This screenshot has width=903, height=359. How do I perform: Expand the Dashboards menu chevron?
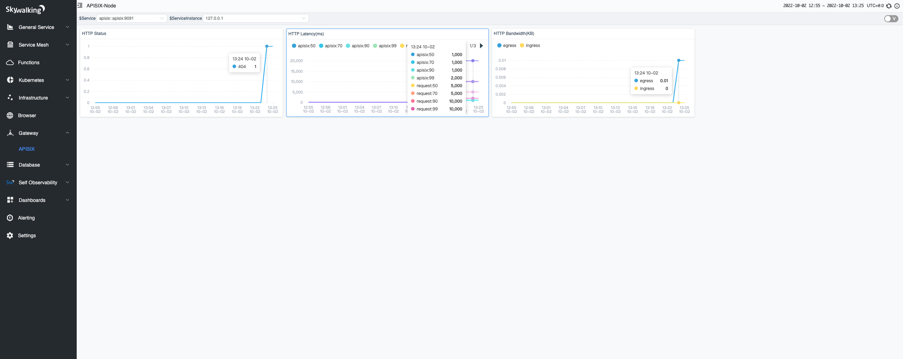68,200
